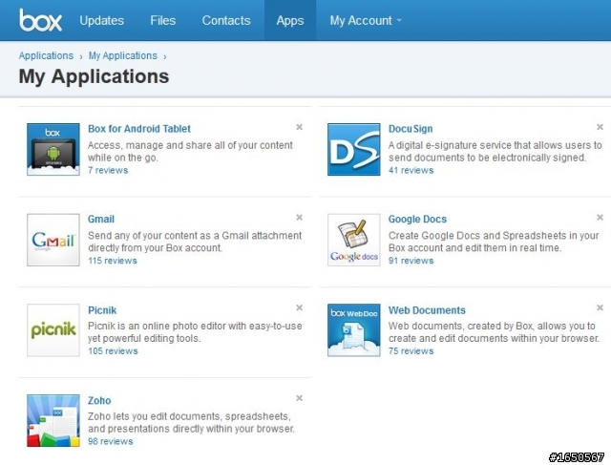View the 105 reviews link

(113, 351)
